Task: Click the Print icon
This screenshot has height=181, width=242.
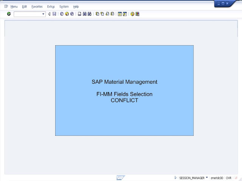Action: (79, 14)
